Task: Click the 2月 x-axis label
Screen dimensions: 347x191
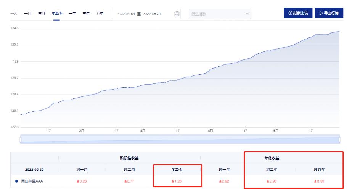Action: coord(82,131)
